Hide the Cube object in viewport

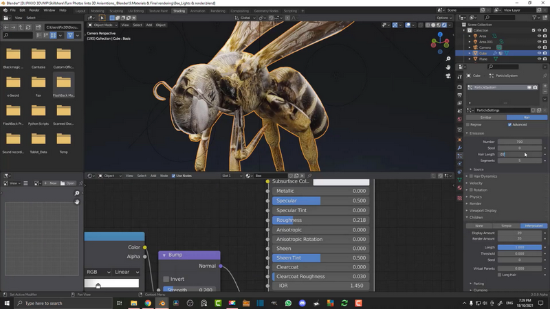pos(539,54)
